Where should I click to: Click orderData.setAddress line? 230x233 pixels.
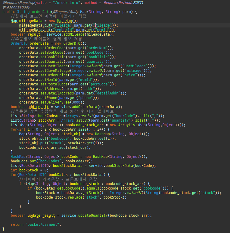60,89
